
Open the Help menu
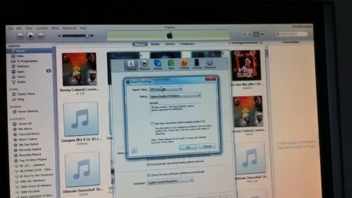(x=83, y=28)
